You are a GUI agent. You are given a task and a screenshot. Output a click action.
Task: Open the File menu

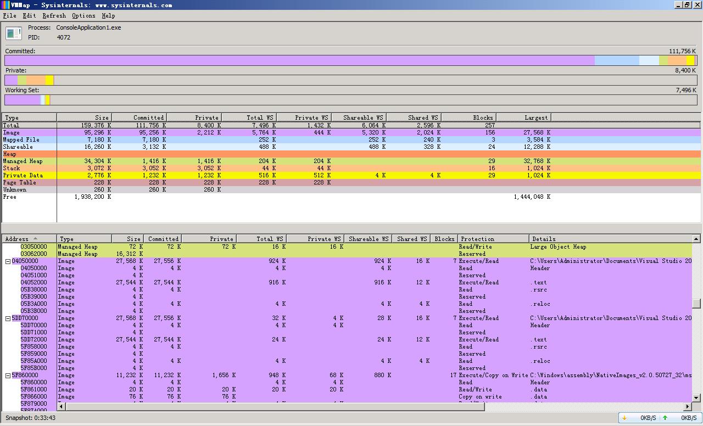[x=9, y=16]
